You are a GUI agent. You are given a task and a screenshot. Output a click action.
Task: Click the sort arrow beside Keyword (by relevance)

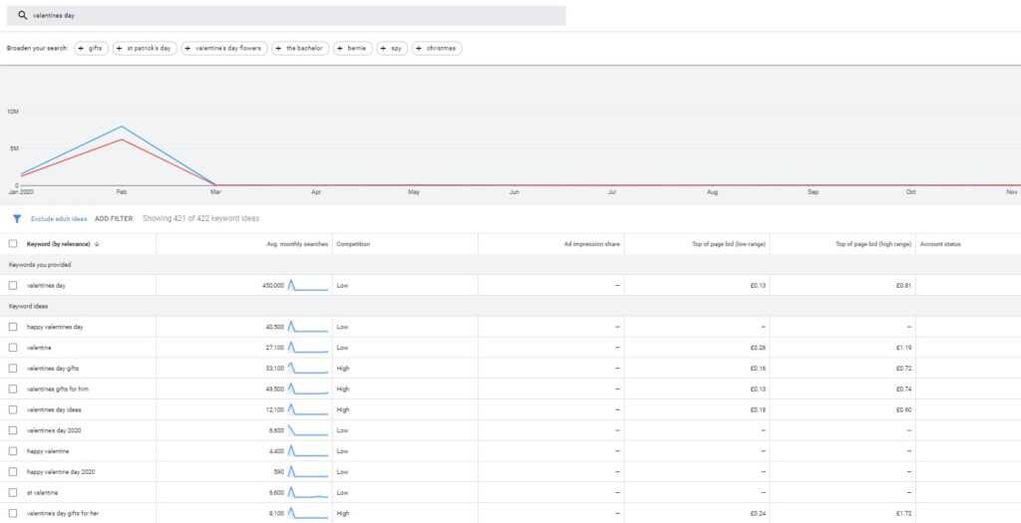point(97,245)
